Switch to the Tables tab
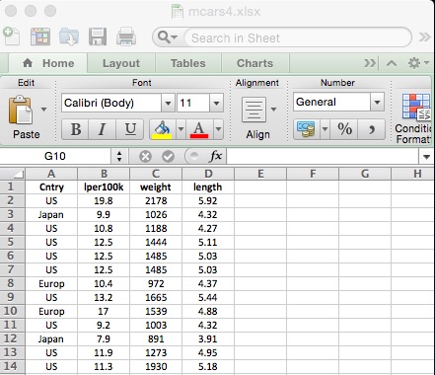 [x=188, y=63]
